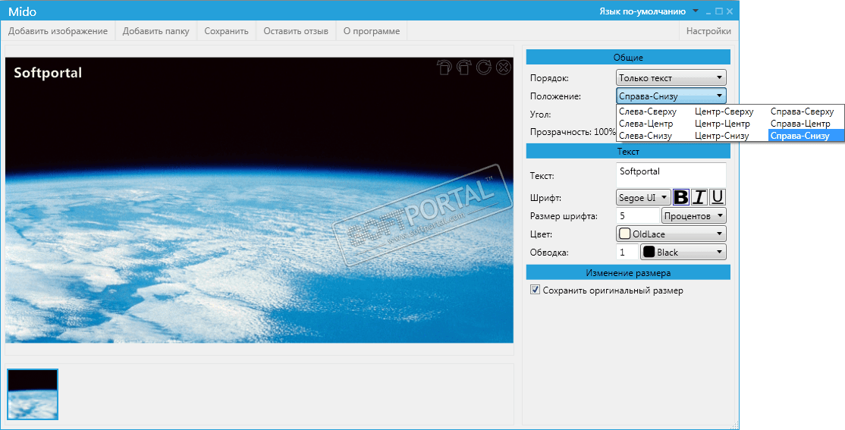845x430 pixels.
Task: Click the 'Общие' section header
Action: tap(628, 57)
